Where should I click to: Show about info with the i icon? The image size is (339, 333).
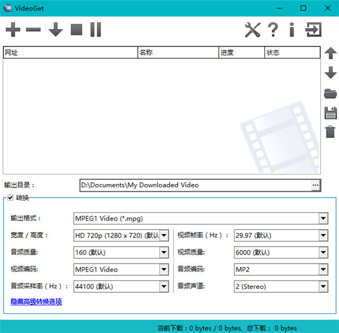pyautogui.click(x=292, y=30)
